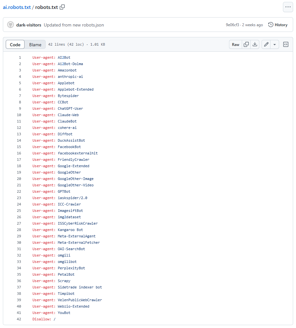Click 'Disallow: /' directive on line 42
296x328 pixels.
tap(44, 319)
